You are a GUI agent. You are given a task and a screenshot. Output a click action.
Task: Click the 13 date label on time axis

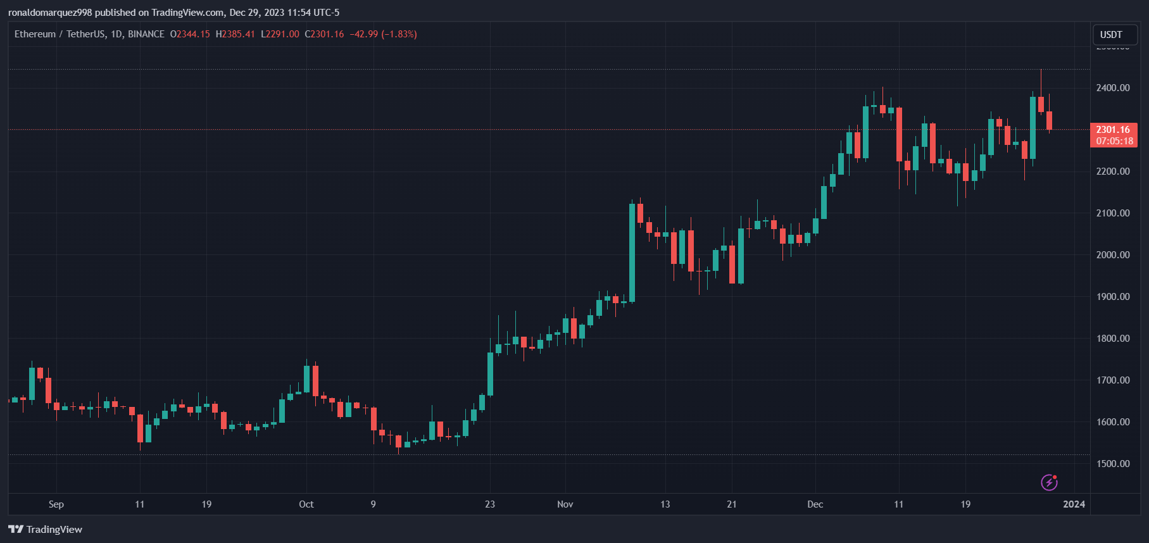pos(665,504)
